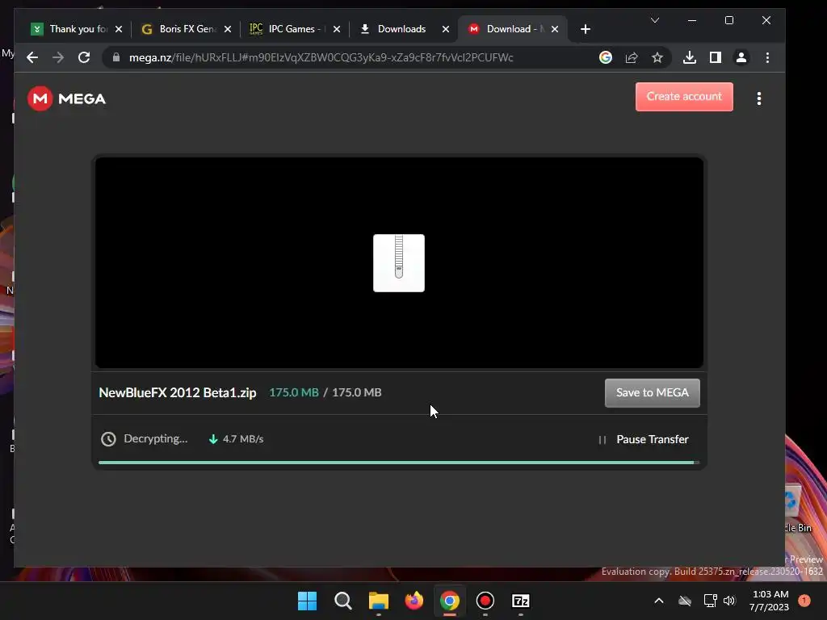Screen dimensions: 827x620
Task: Click the Create account button
Action: click(684, 97)
